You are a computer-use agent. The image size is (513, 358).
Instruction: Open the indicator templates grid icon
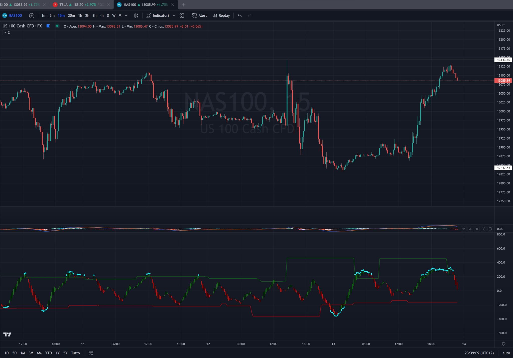click(182, 16)
